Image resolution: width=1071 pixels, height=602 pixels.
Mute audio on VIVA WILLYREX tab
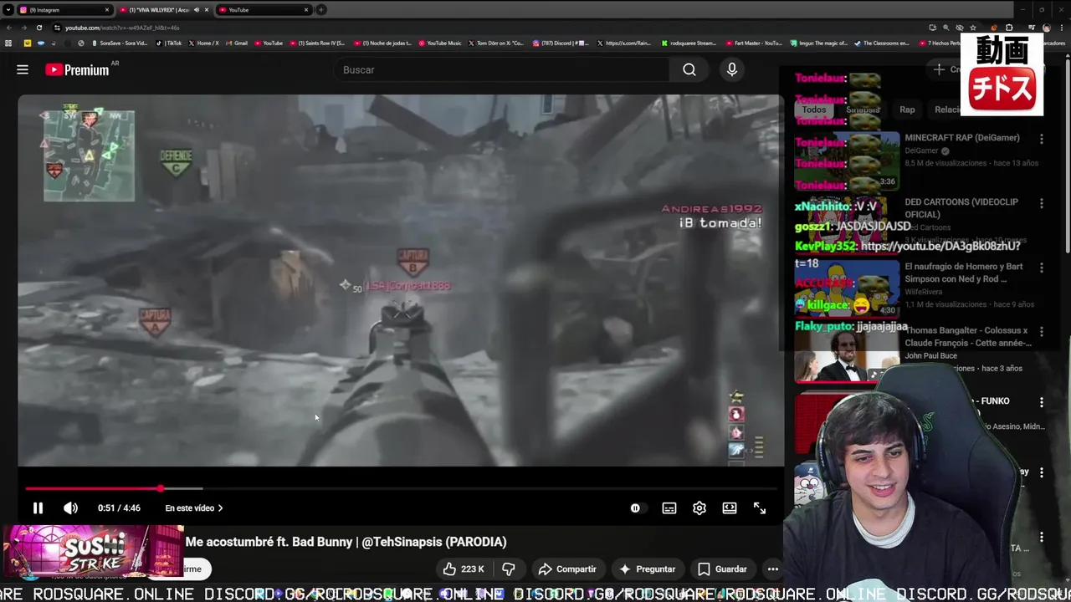pyautogui.click(x=197, y=10)
